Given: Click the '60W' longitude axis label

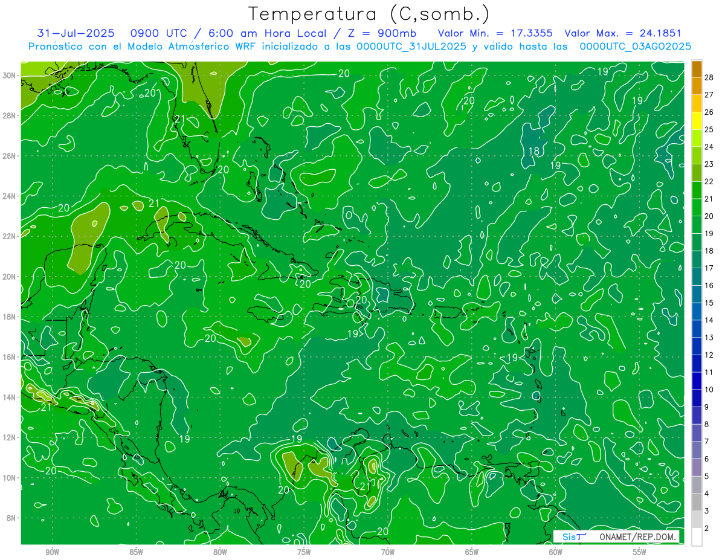Looking at the screenshot, I should point(556,553).
